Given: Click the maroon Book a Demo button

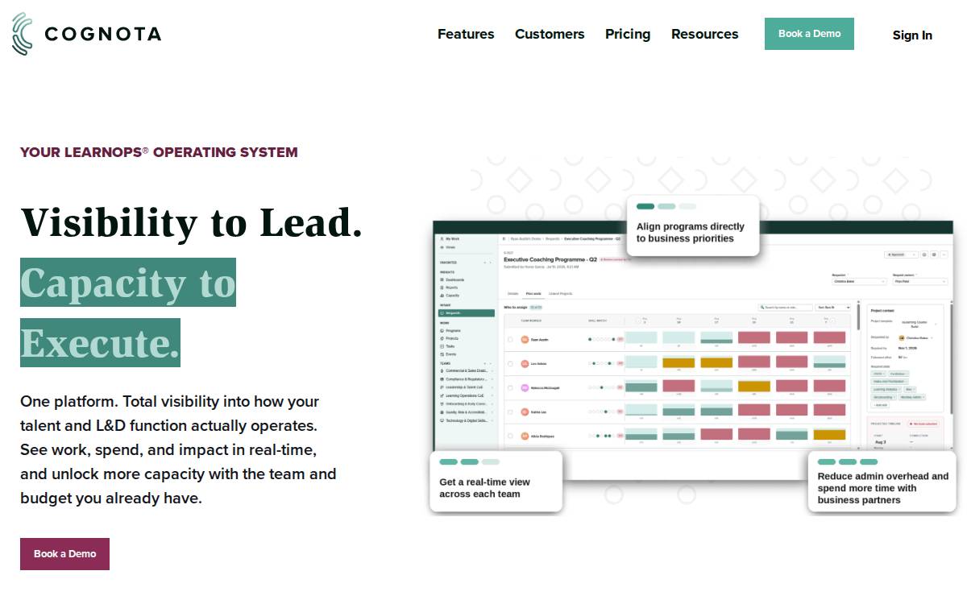Looking at the screenshot, I should (64, 554).
